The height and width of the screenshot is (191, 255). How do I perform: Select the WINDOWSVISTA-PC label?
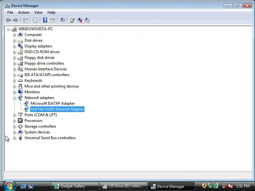(36, 29)
